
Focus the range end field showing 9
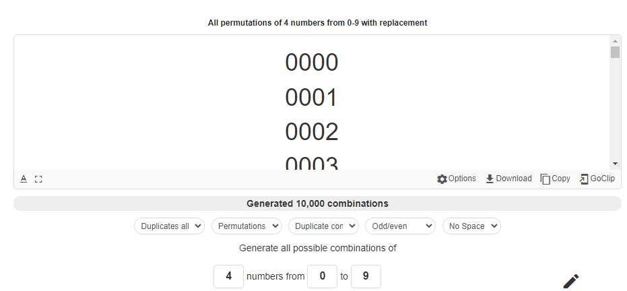[x=366, y=276]
